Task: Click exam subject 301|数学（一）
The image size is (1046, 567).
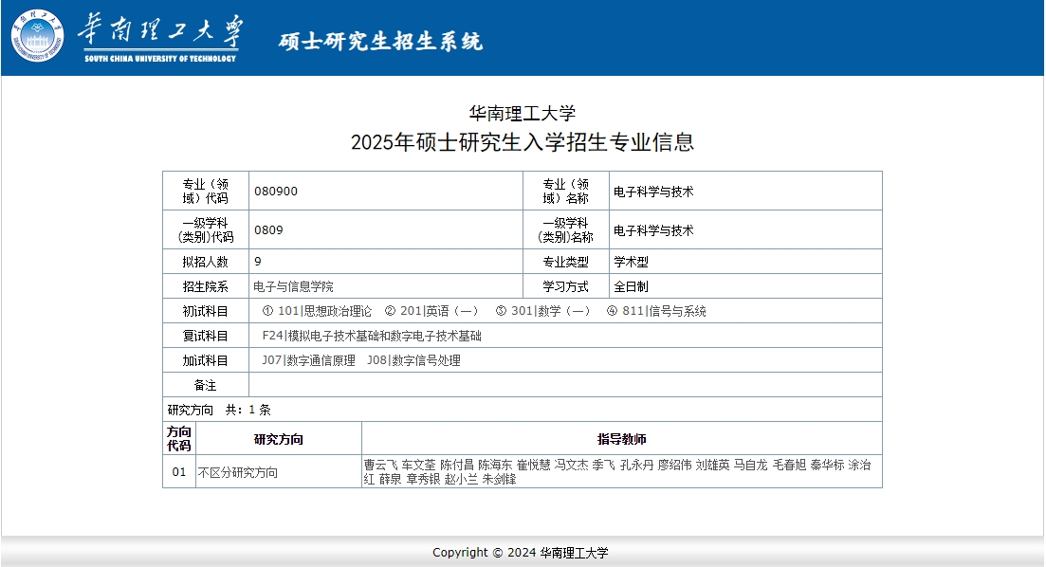Action: pyautogui.click(x=543, y=311)
